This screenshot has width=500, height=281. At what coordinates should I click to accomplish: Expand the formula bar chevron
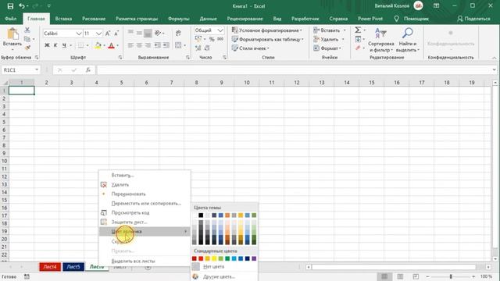[494, 69]
